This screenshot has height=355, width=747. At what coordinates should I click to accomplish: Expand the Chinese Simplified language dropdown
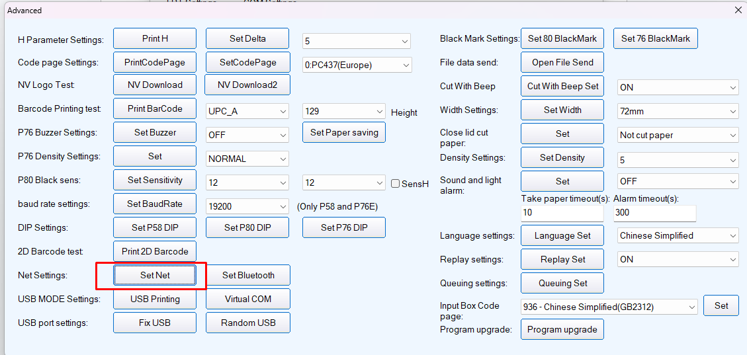click(x=678, y=235)
